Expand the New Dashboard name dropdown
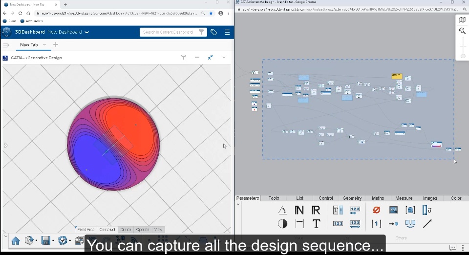This screenshot has height=255, width=469. tap(87, 32)
